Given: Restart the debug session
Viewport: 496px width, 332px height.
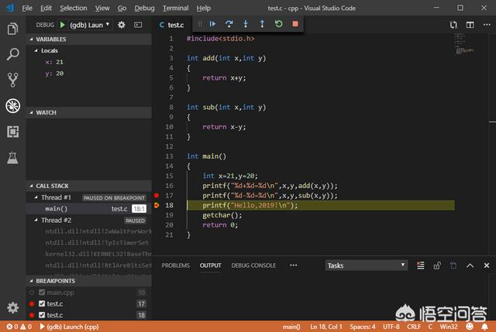Looking at the screenshot, I should (x=278, y=24).
